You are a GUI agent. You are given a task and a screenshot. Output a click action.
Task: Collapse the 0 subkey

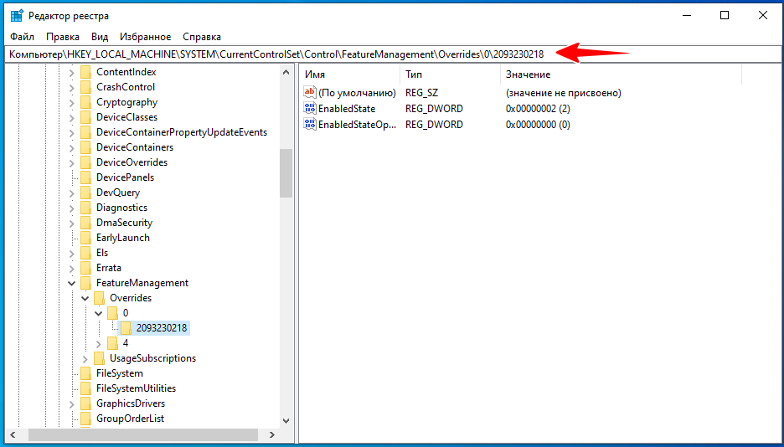(x=99, y=313)
